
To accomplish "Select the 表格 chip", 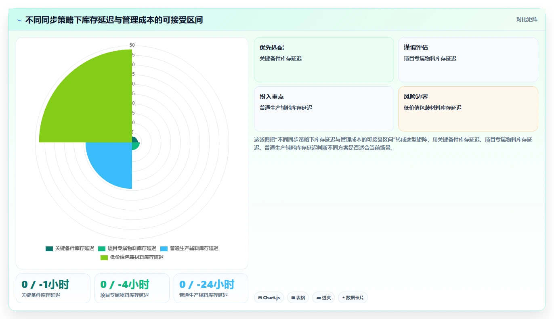I will pyautogui.click(x=298, y=298).
